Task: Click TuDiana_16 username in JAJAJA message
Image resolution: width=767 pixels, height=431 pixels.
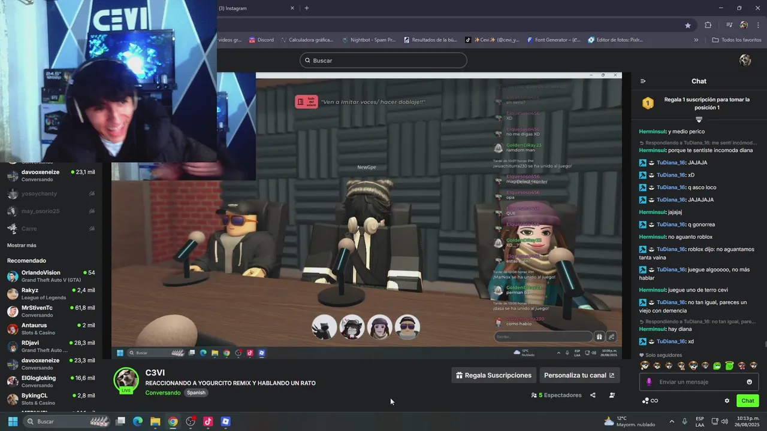Action: pos(671,163)
